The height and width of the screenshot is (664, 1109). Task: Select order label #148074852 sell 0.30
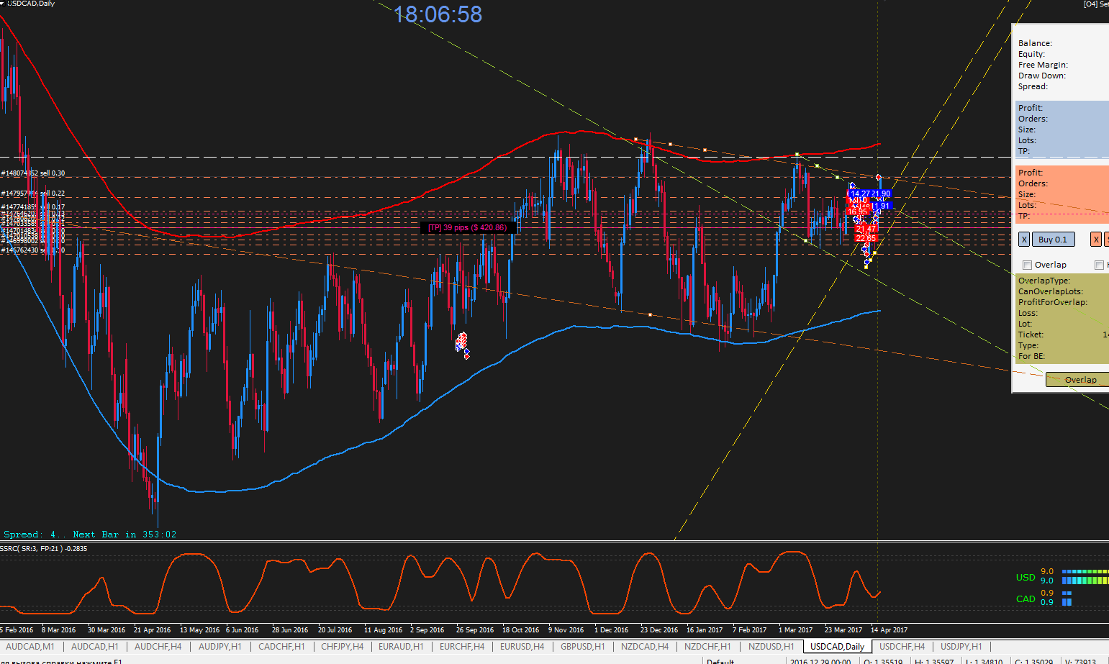[x=33, y=173]
